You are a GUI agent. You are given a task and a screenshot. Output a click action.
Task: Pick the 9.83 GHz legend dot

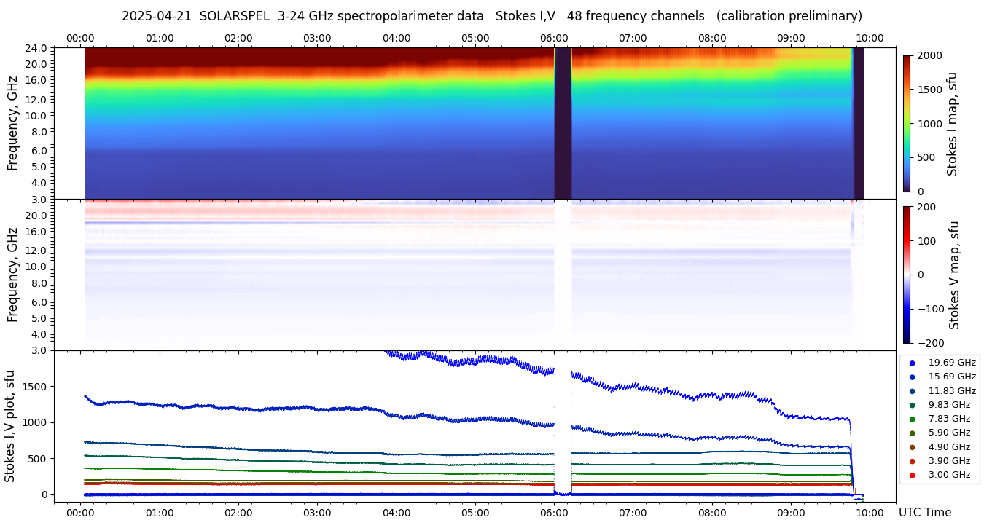912,405
